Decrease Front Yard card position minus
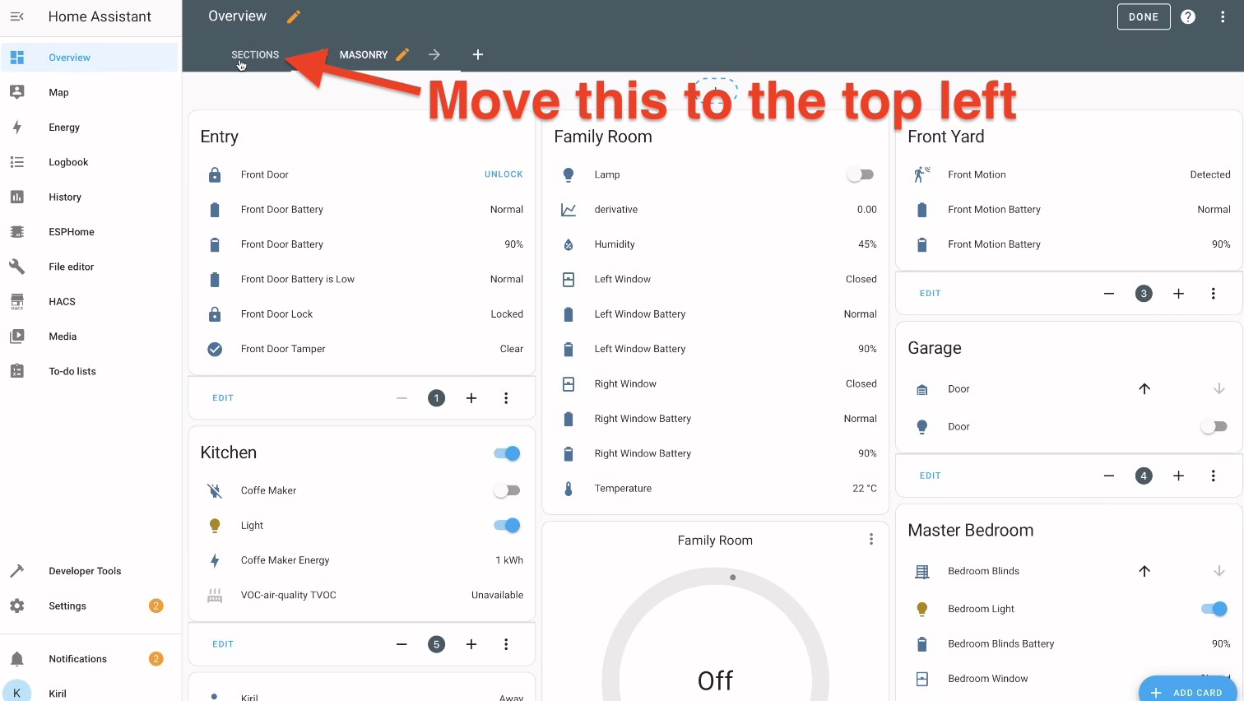 1109,294
